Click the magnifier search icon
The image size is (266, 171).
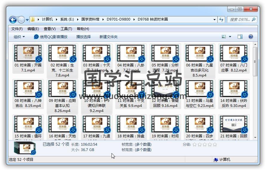254,19
